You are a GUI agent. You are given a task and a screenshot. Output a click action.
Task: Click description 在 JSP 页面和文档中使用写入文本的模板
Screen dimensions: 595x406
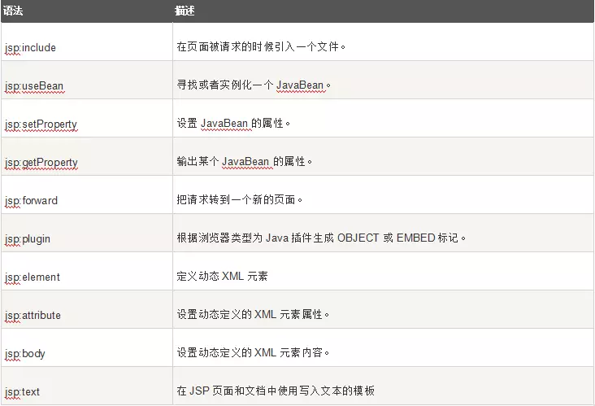point(276,391)
